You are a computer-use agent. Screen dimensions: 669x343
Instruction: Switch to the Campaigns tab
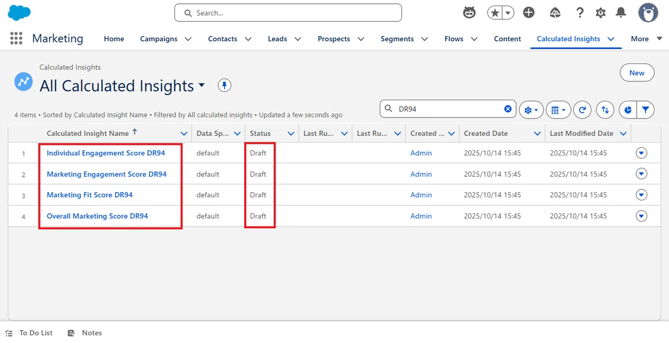158,39
